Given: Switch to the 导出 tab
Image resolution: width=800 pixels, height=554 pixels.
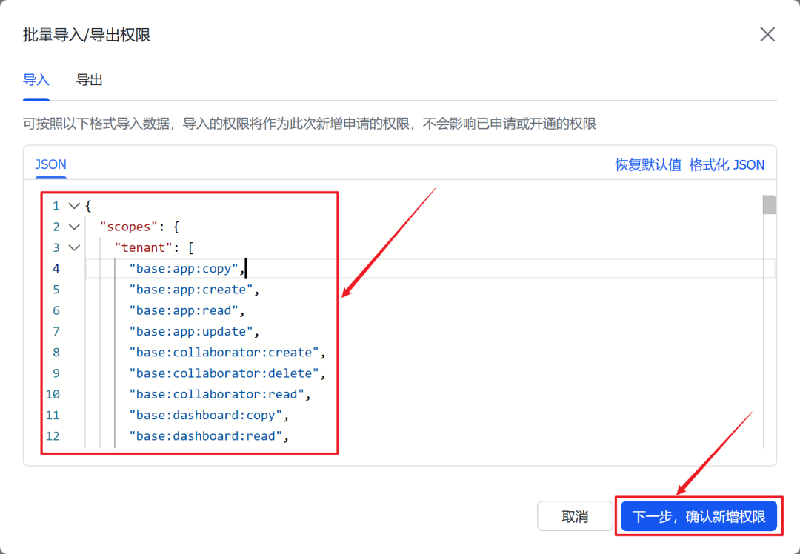Looking at the screenshot, I should coord(89,80).
